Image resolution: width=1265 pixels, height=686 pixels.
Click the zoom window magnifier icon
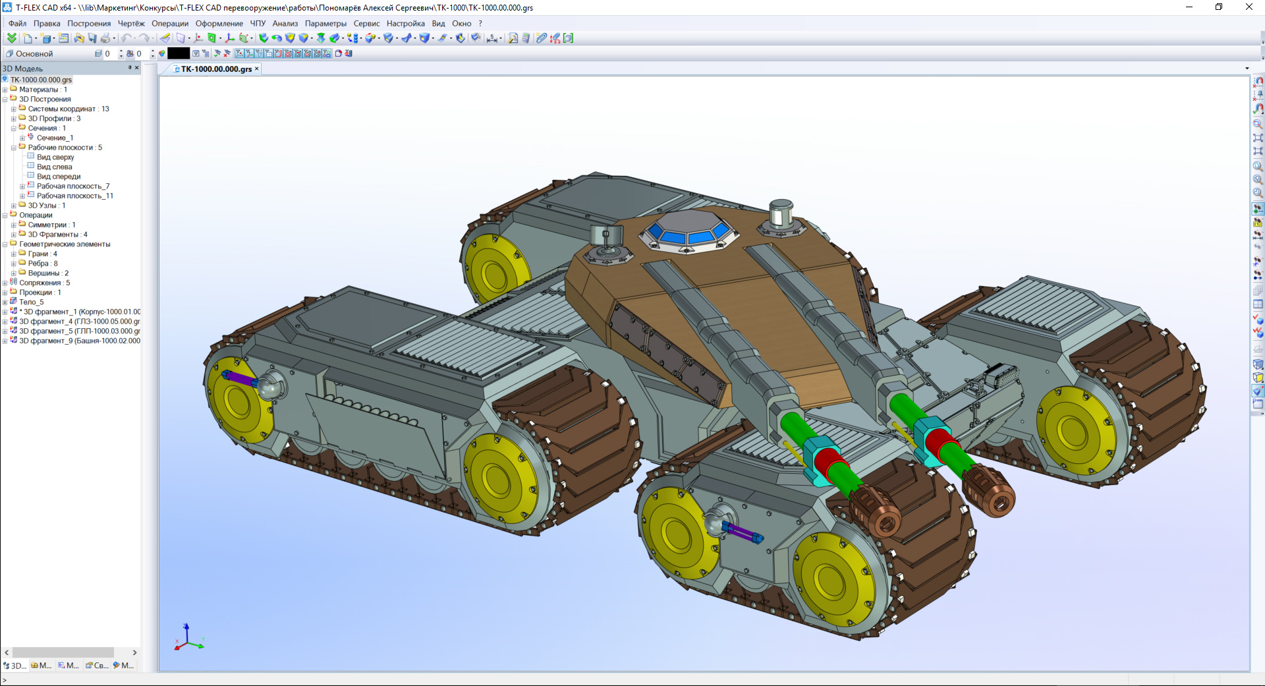1258,124
